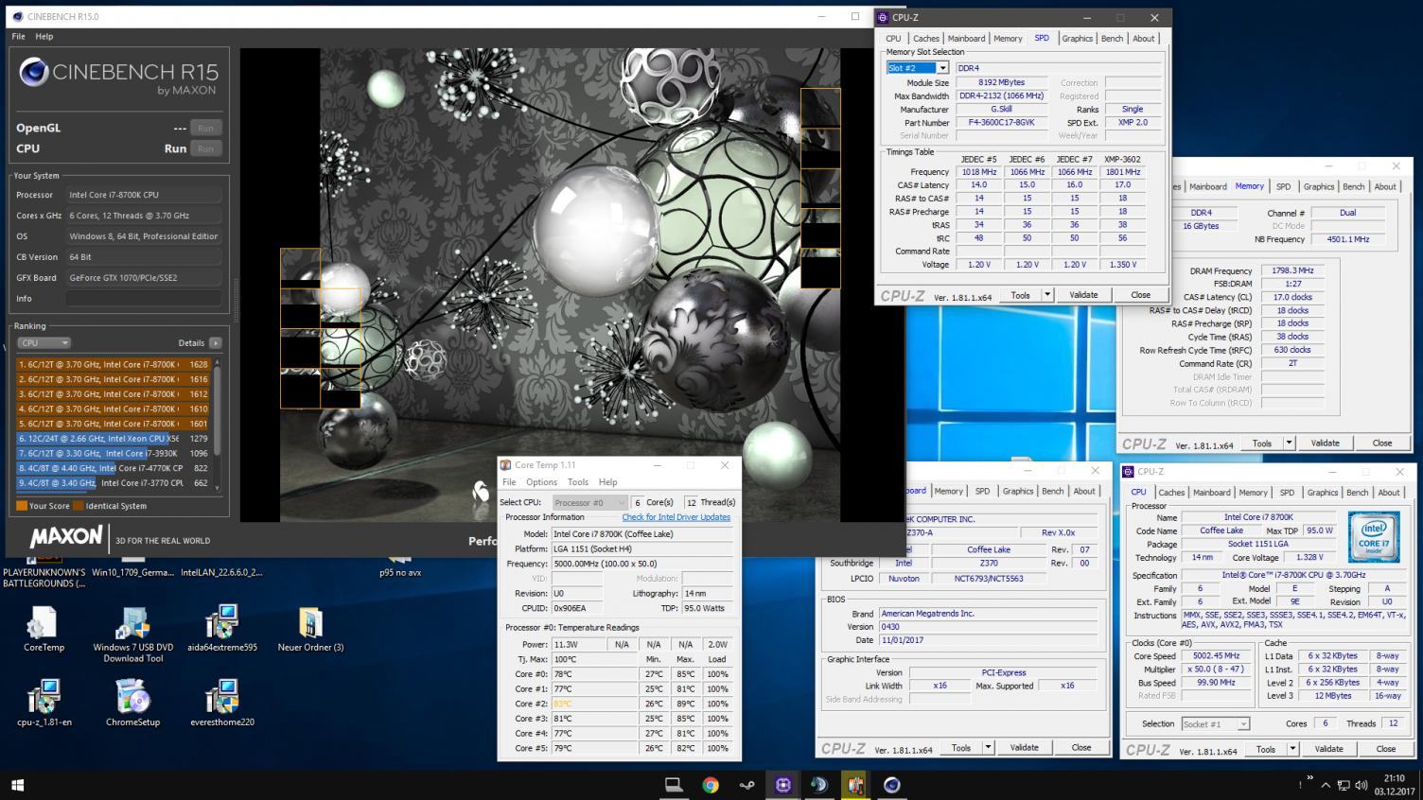Click the Cinebench ranking list scrollbar

pyautogui.click(x=218, y=423)
